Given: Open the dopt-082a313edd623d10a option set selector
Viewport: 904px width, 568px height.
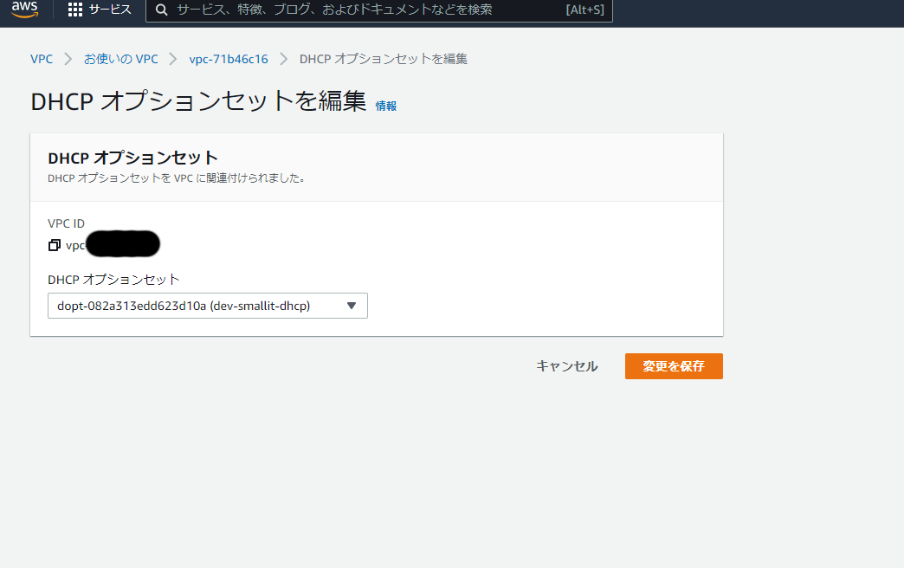Looking at the screenshot, I should pyautogui.click(x=199, y=306).
